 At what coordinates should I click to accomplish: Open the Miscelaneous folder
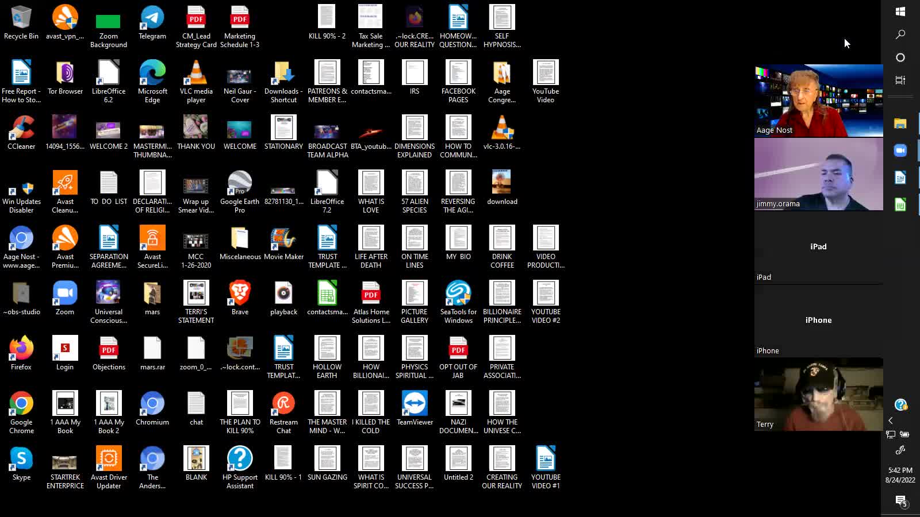240,244
